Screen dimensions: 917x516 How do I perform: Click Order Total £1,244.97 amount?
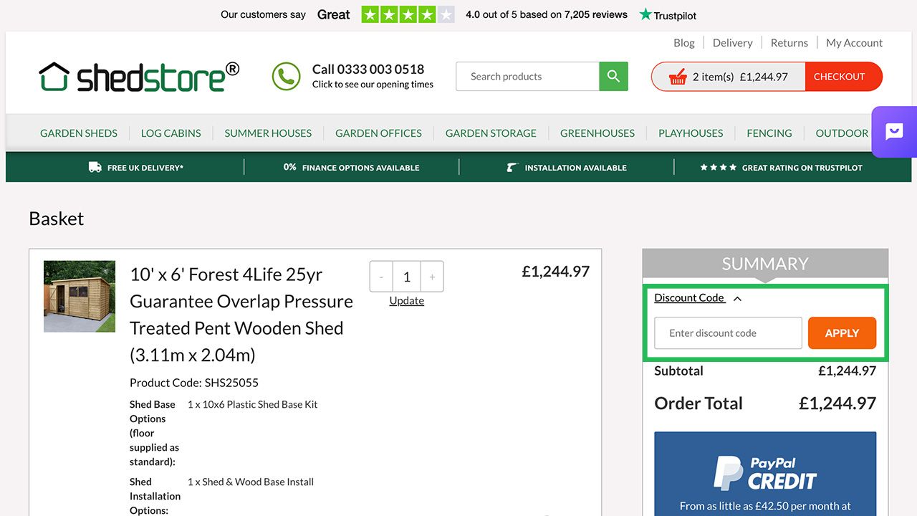click(837, 403)
